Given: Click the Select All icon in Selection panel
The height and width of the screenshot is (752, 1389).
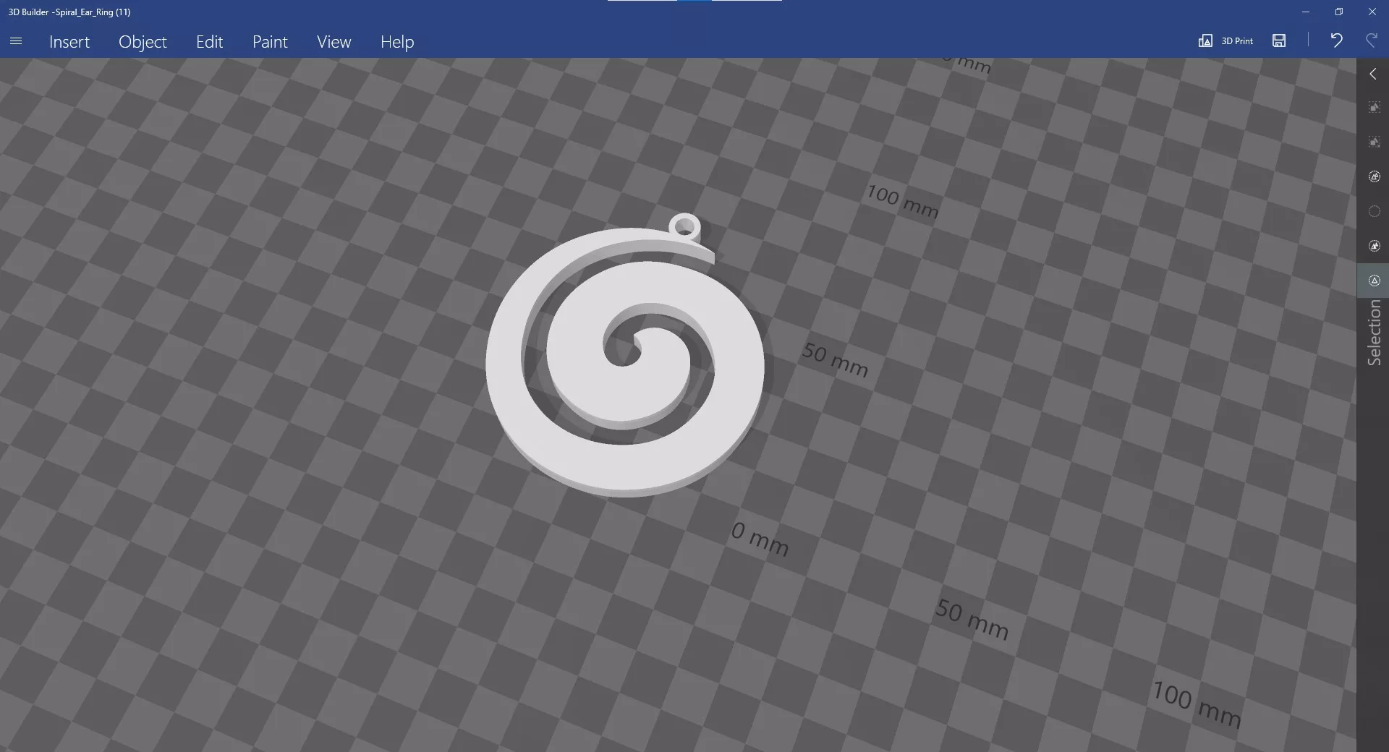Looking at the screenshot, I should pyautogui.click(x=1374, y=107).
